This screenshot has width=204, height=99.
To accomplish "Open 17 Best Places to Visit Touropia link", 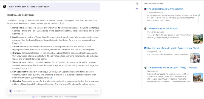I will tap(172, 68).
